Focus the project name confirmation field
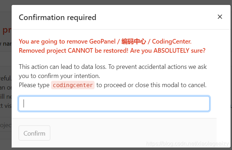The image size is (232, 150). pos(114,104)
